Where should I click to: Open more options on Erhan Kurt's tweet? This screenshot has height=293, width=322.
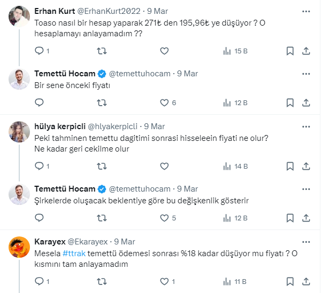coord(306,11)
